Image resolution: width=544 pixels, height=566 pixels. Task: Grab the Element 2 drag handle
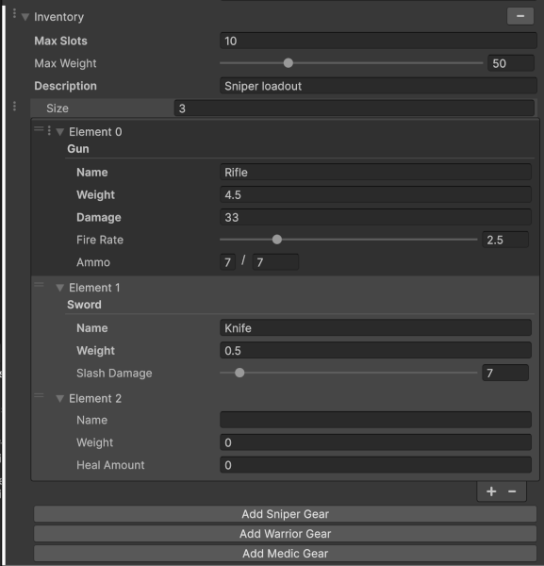(39, 395)
